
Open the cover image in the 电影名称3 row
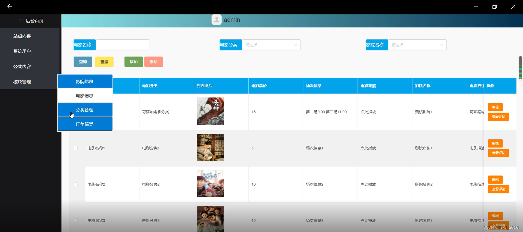pos(211,219)
